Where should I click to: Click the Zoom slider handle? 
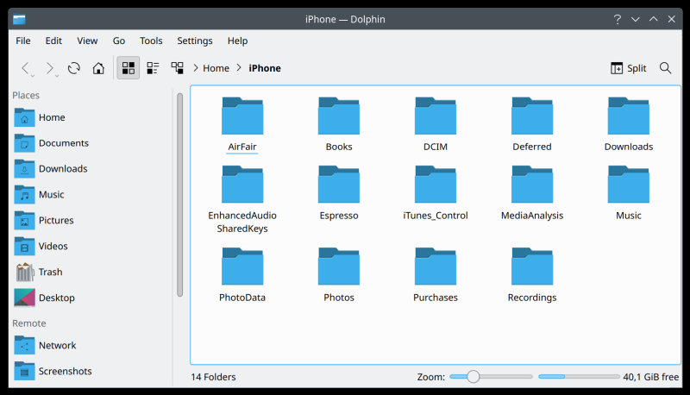[x=473, y=377]
